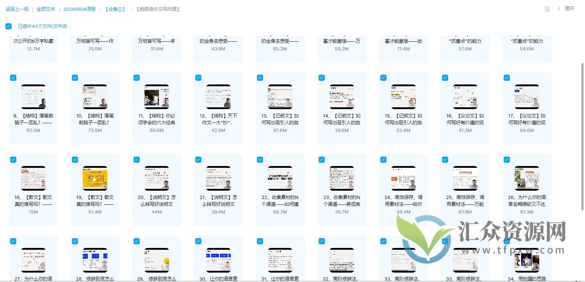Click file size 12.7M in top row
585x282 pixels.
pos(33,49)
